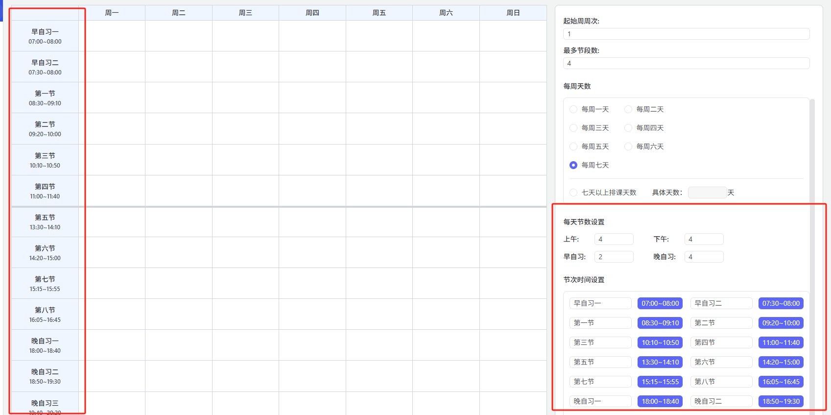831x415 pixels.
Task: Focus the 上午 period count field
Action: point(614,239)
